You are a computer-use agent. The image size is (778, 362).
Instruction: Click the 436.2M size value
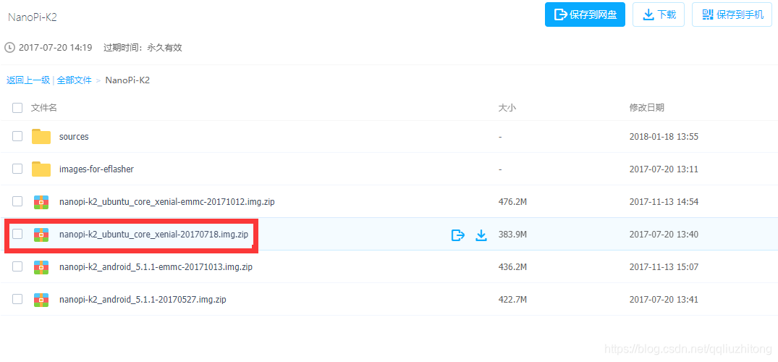(512, 267)
